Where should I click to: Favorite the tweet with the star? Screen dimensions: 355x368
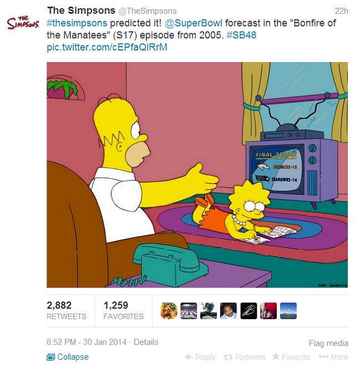click(x=291, y=357)
